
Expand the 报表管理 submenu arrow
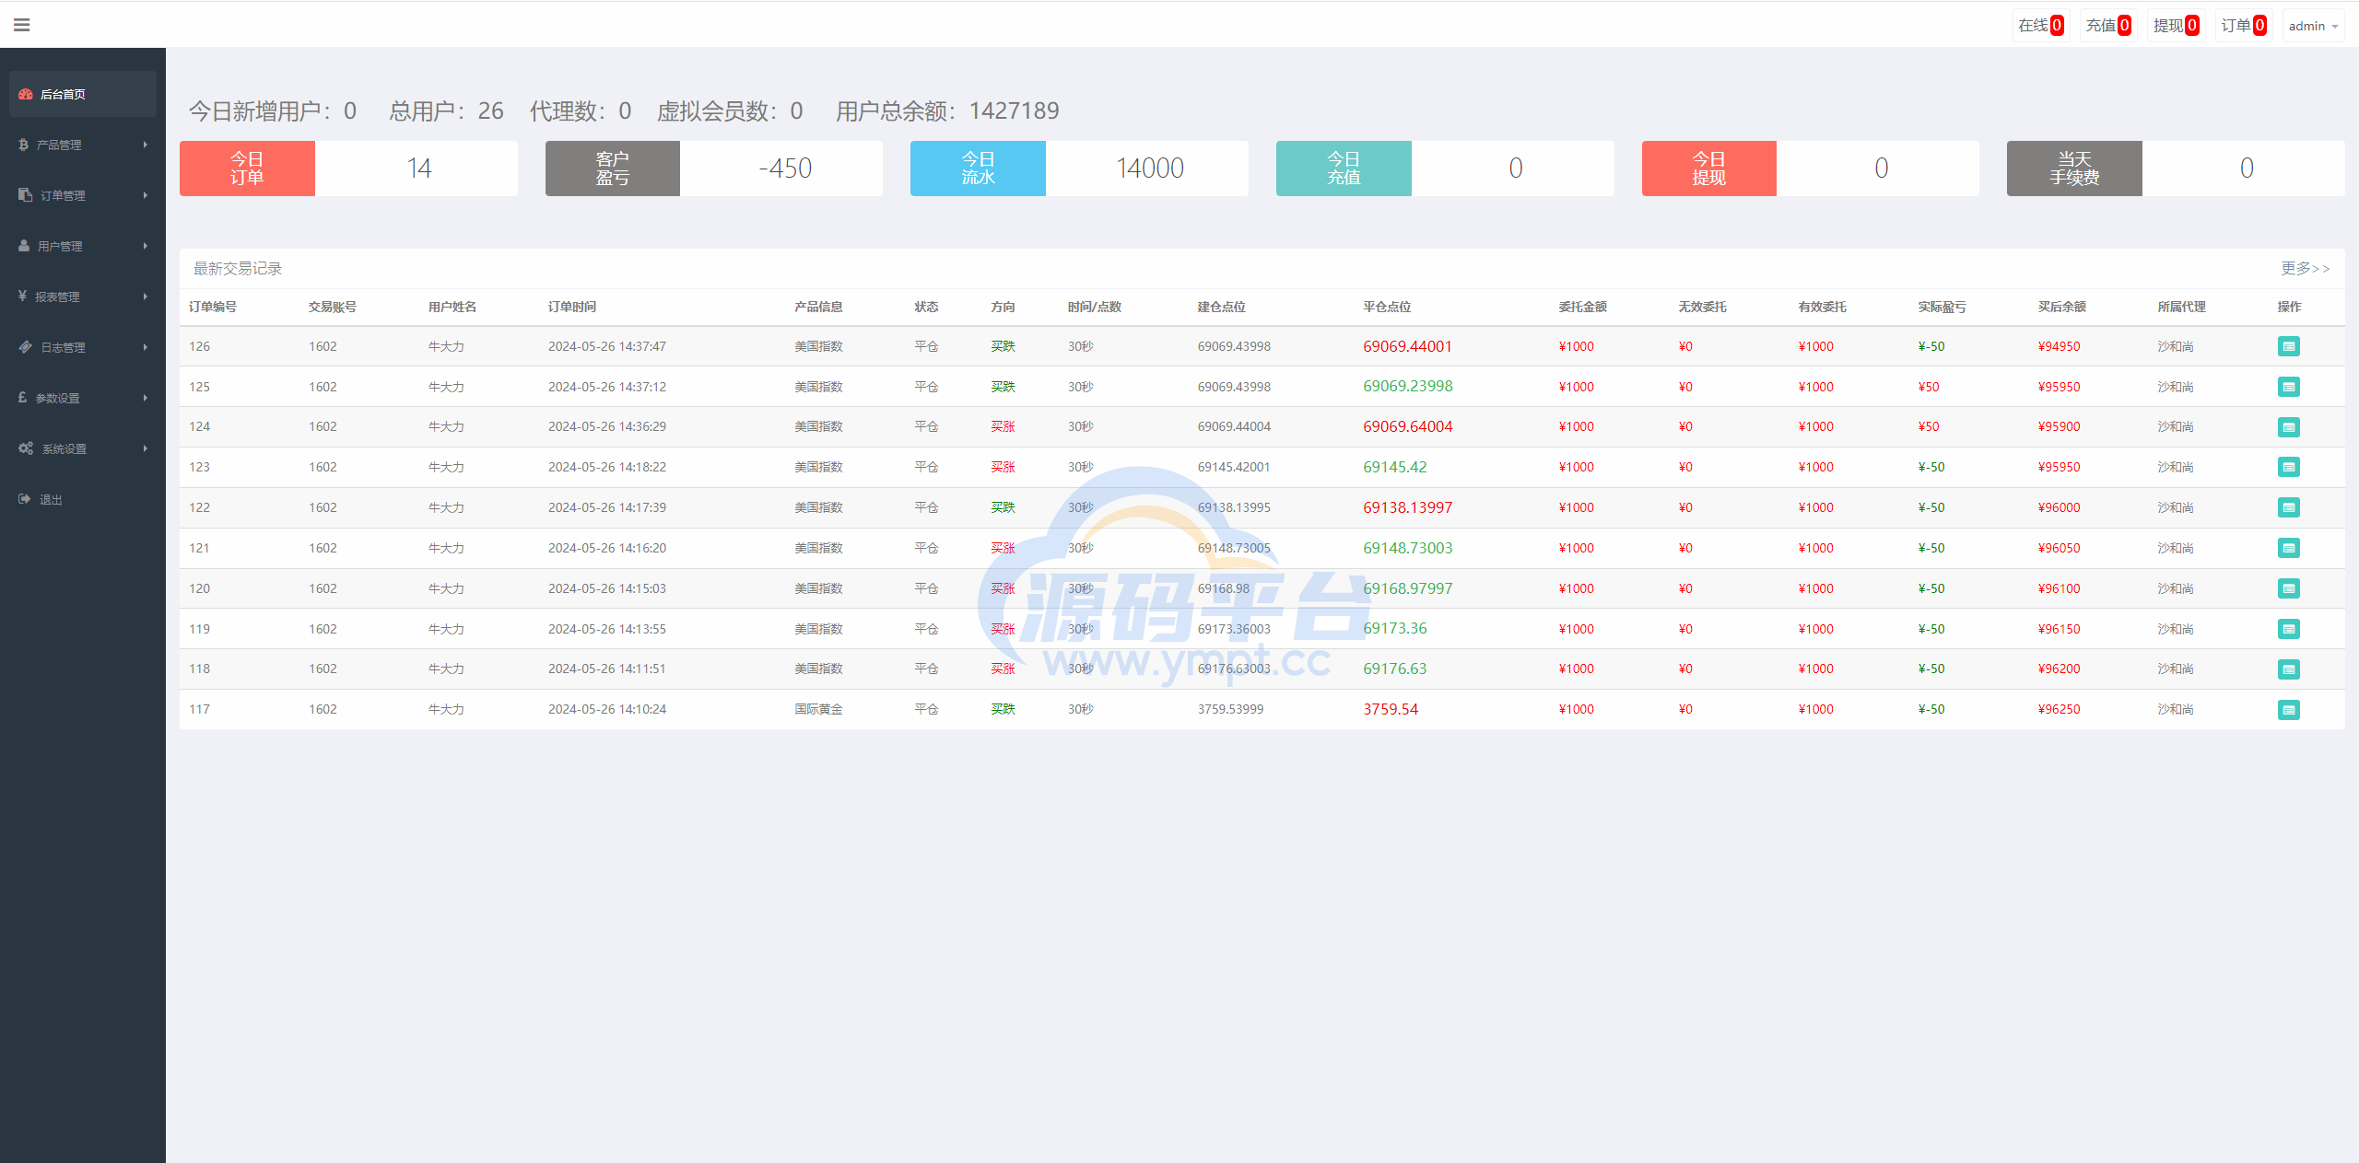[146, 297]
